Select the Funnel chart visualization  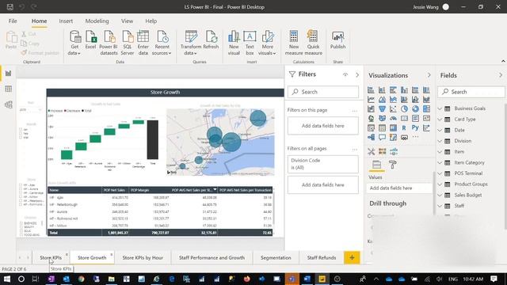382,109
